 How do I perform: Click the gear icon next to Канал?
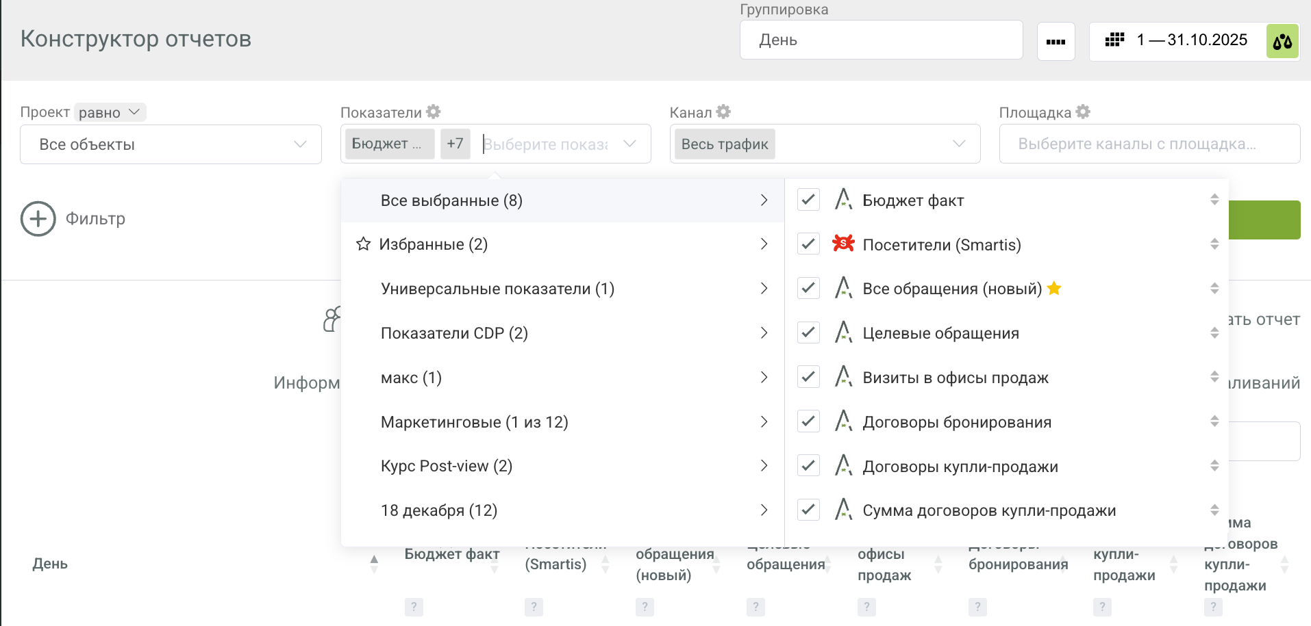click(723, 112)
